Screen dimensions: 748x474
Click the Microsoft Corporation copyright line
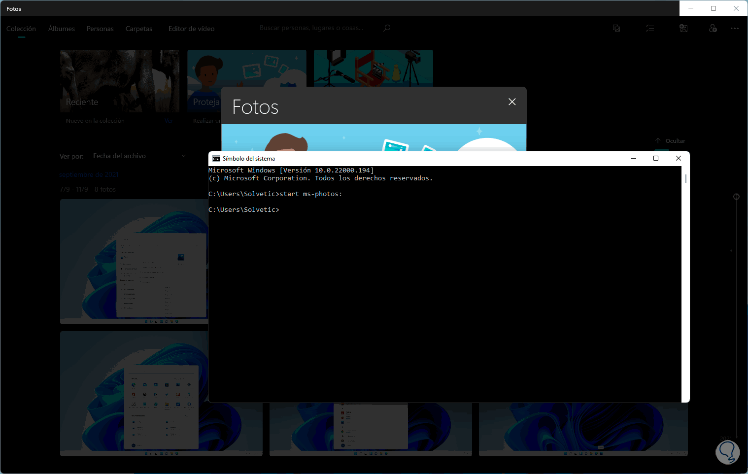tap(320, 178)
